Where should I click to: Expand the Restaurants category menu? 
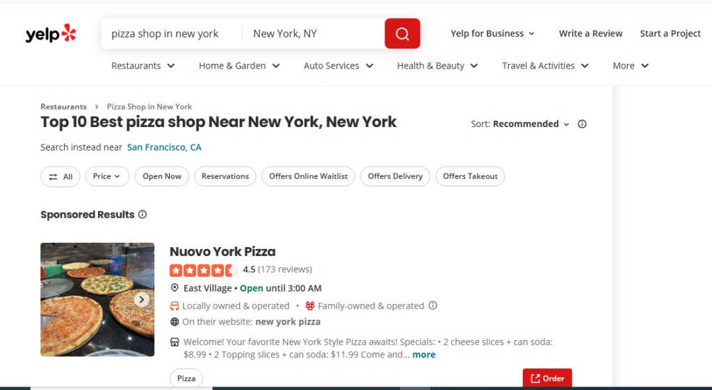click(x=143, y=66)
